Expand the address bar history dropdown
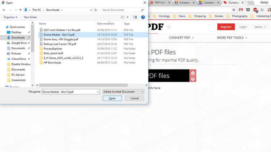 tap(91, 10)
